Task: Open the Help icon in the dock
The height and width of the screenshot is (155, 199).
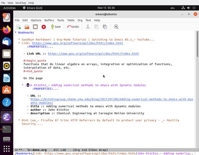Action: tap(7, 102)
